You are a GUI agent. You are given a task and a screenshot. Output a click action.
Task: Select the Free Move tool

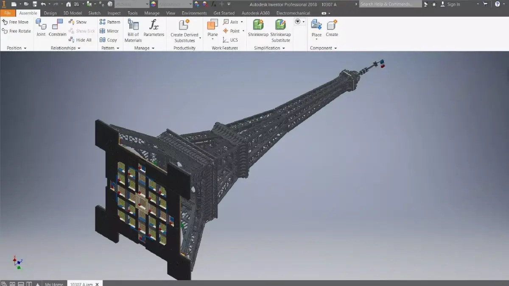(x=16, y=22)
